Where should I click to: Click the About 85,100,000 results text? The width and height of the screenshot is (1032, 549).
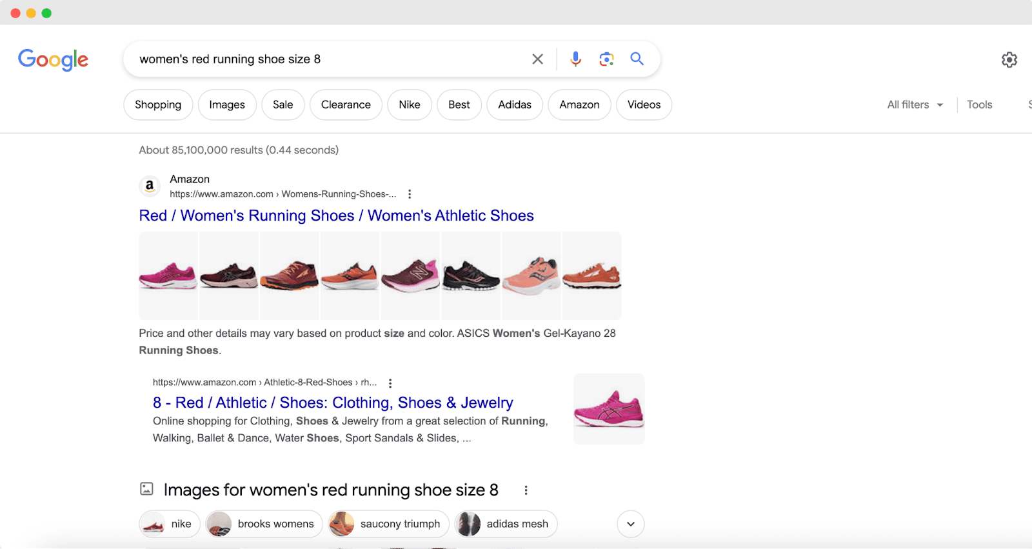click(x=239, y=150)
